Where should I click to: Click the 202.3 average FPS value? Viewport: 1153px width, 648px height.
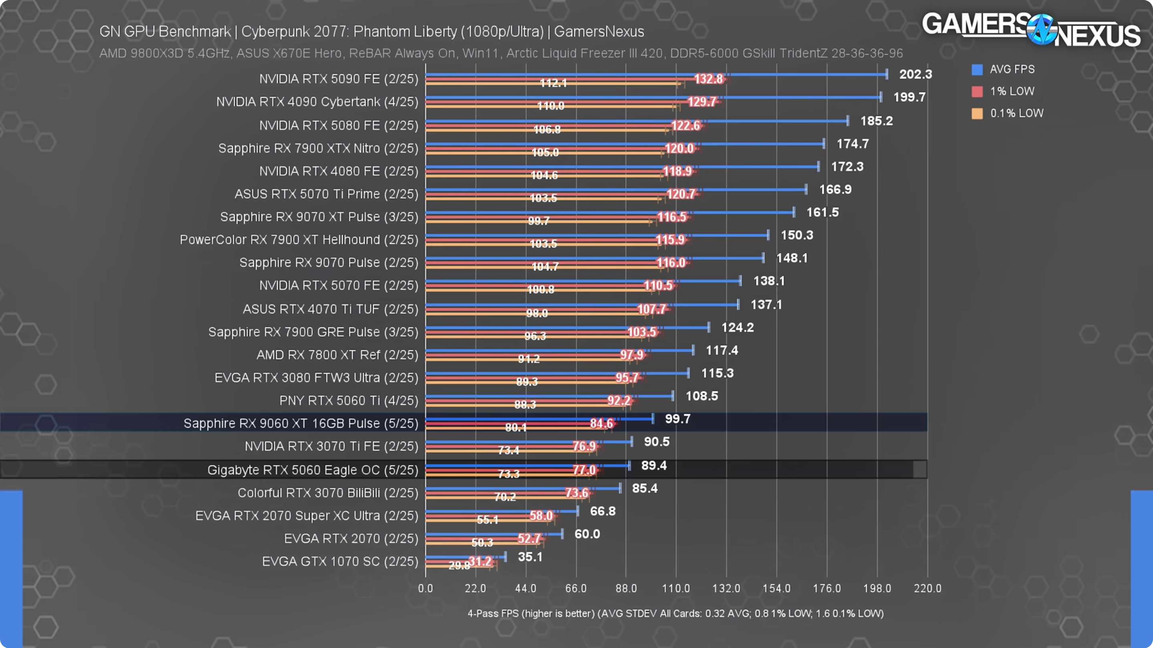click(915, 74)
